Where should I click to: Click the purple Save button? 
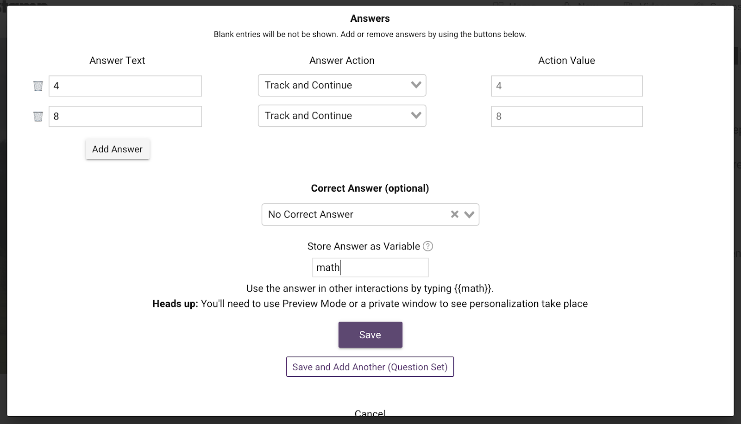[370, 335]
